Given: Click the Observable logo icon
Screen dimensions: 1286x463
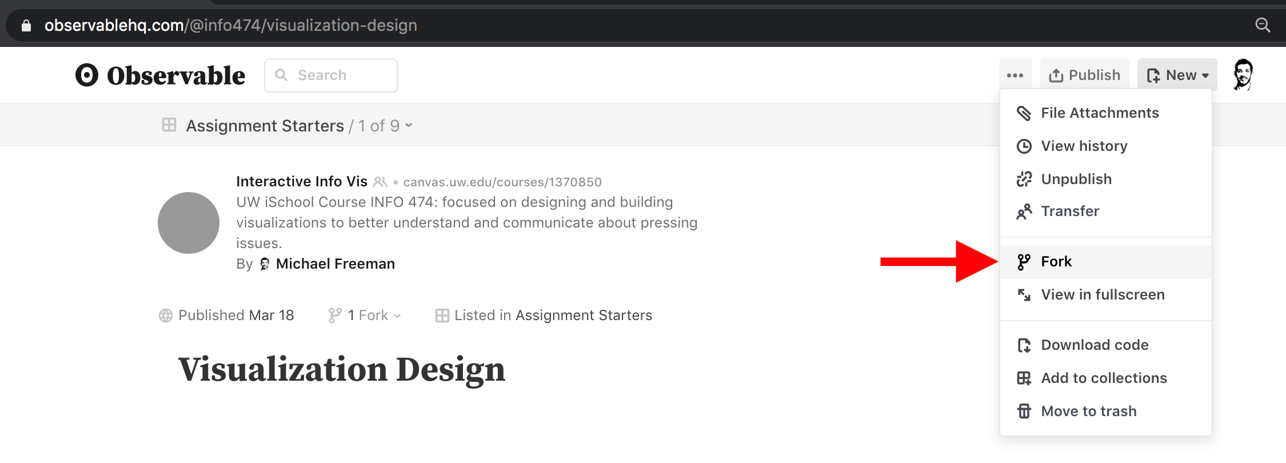Looking at the screenshot, I should [87, 75].
